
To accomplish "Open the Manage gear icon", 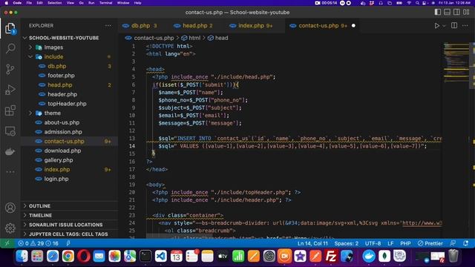I will click(10, 228).
